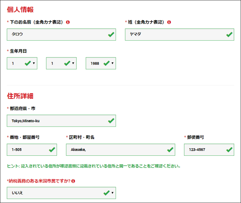Open the birth month dropdown
The height and width of the screenshot is (203, 241).
61,63
